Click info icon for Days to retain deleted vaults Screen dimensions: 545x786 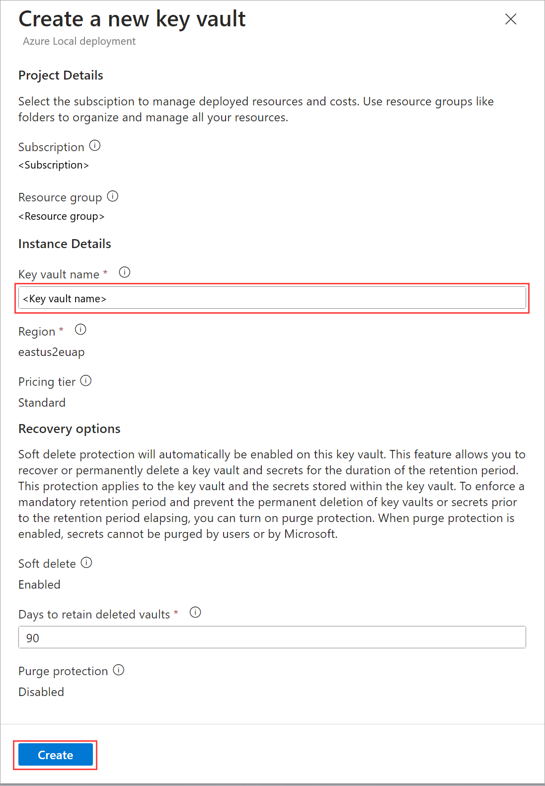[195, 612]
